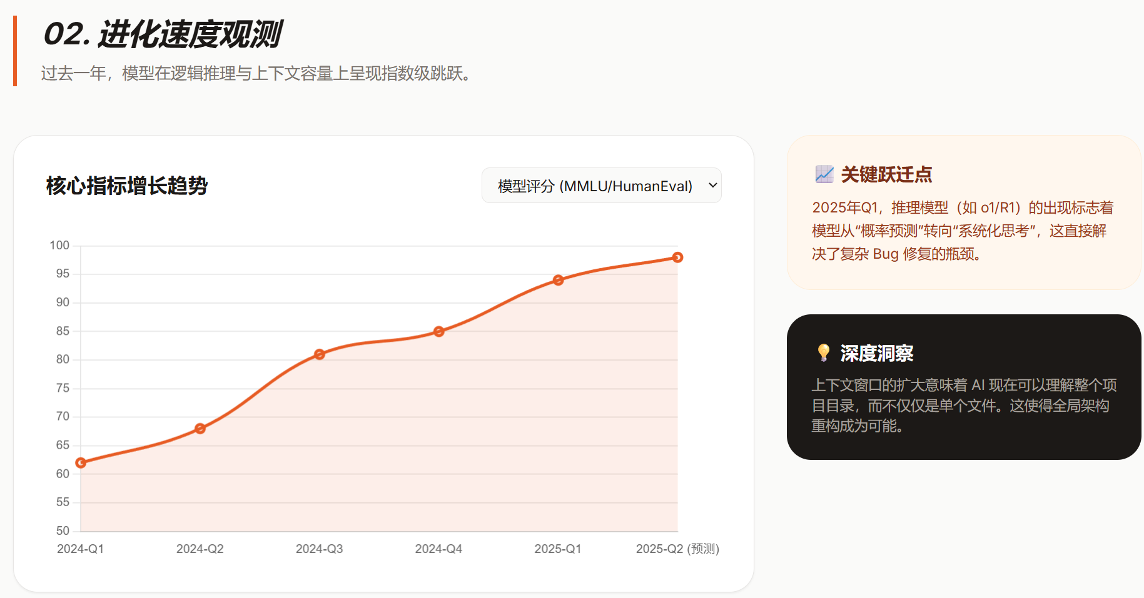Click the 2025-Q2 (预测) x-axis label

(677, 549)
